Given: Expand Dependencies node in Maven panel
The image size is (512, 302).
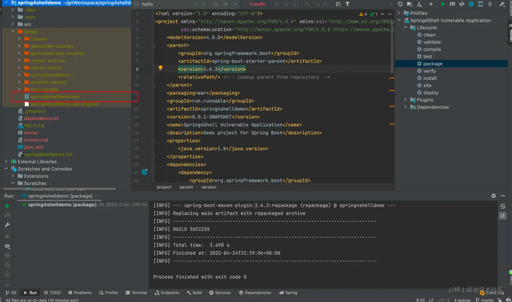Looking at the screenshot, I should point(405,107).
